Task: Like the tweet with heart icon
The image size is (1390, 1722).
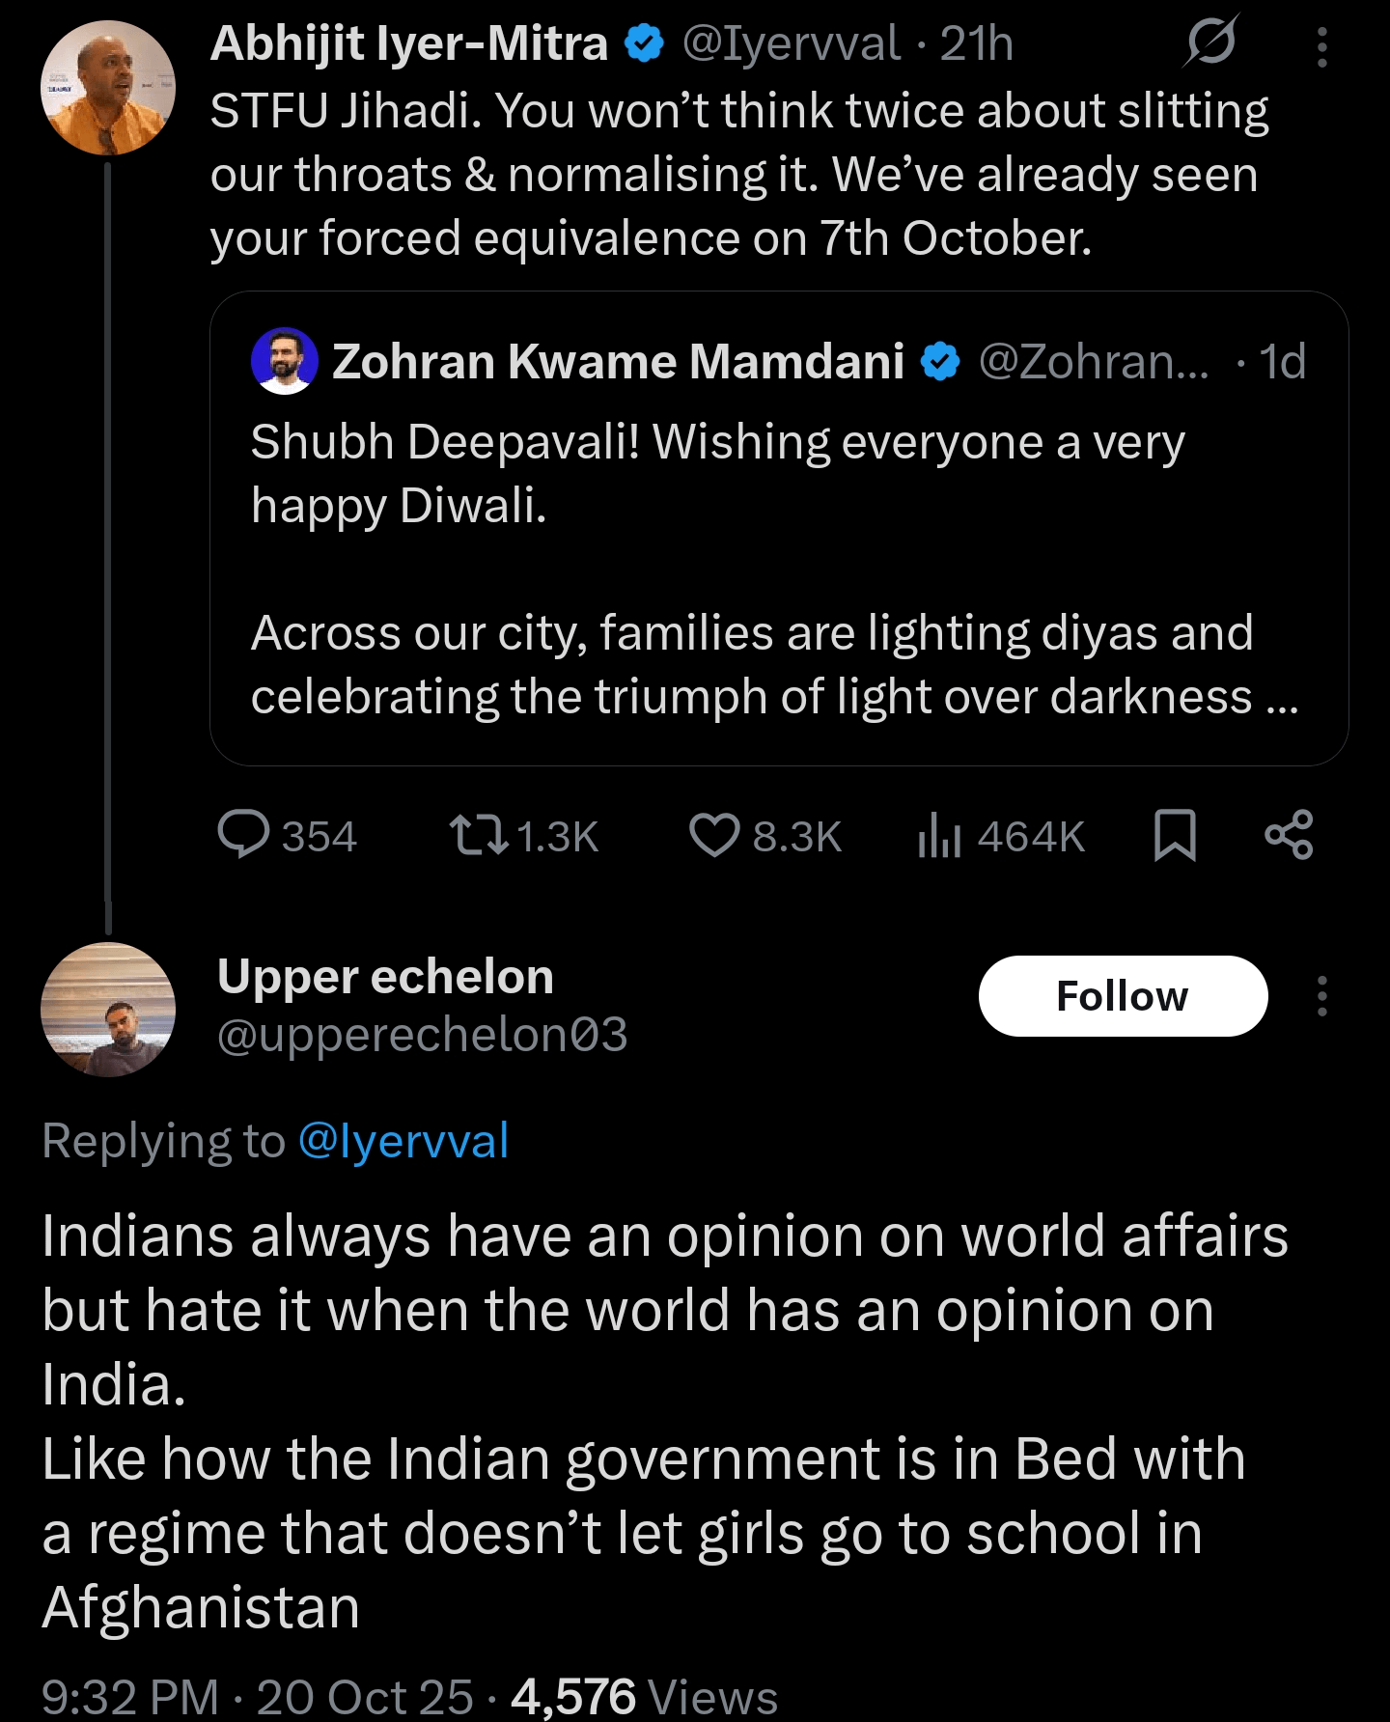Action: tap(714, 836)
